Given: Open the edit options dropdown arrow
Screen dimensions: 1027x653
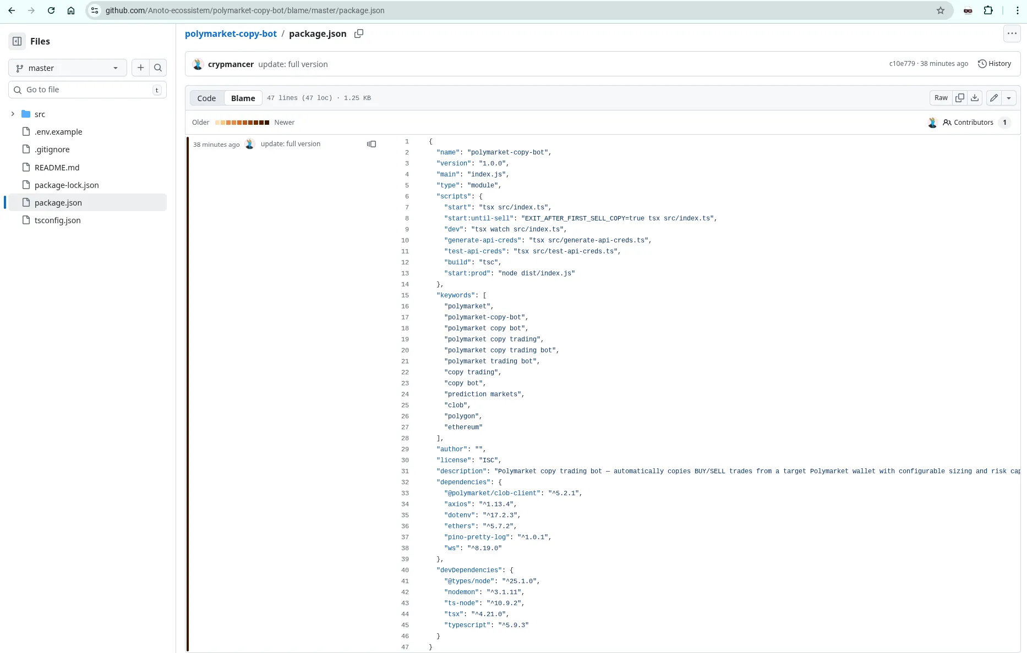Looking at the screenshot, I should (x=1009, y=98).
